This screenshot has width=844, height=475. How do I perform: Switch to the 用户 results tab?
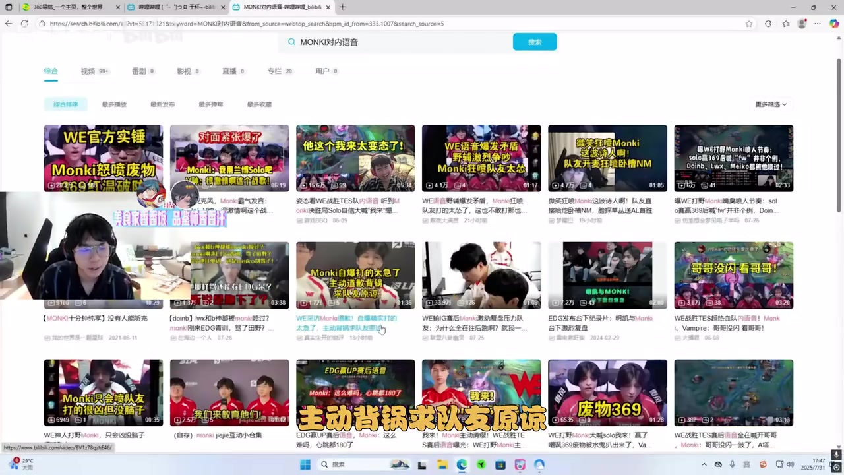click(323, 71)
